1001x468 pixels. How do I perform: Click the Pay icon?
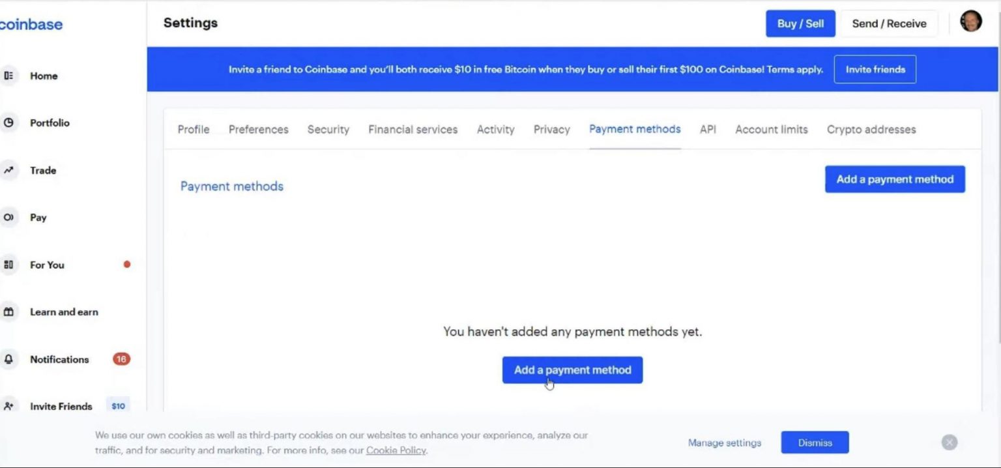(x=10, y=217)
